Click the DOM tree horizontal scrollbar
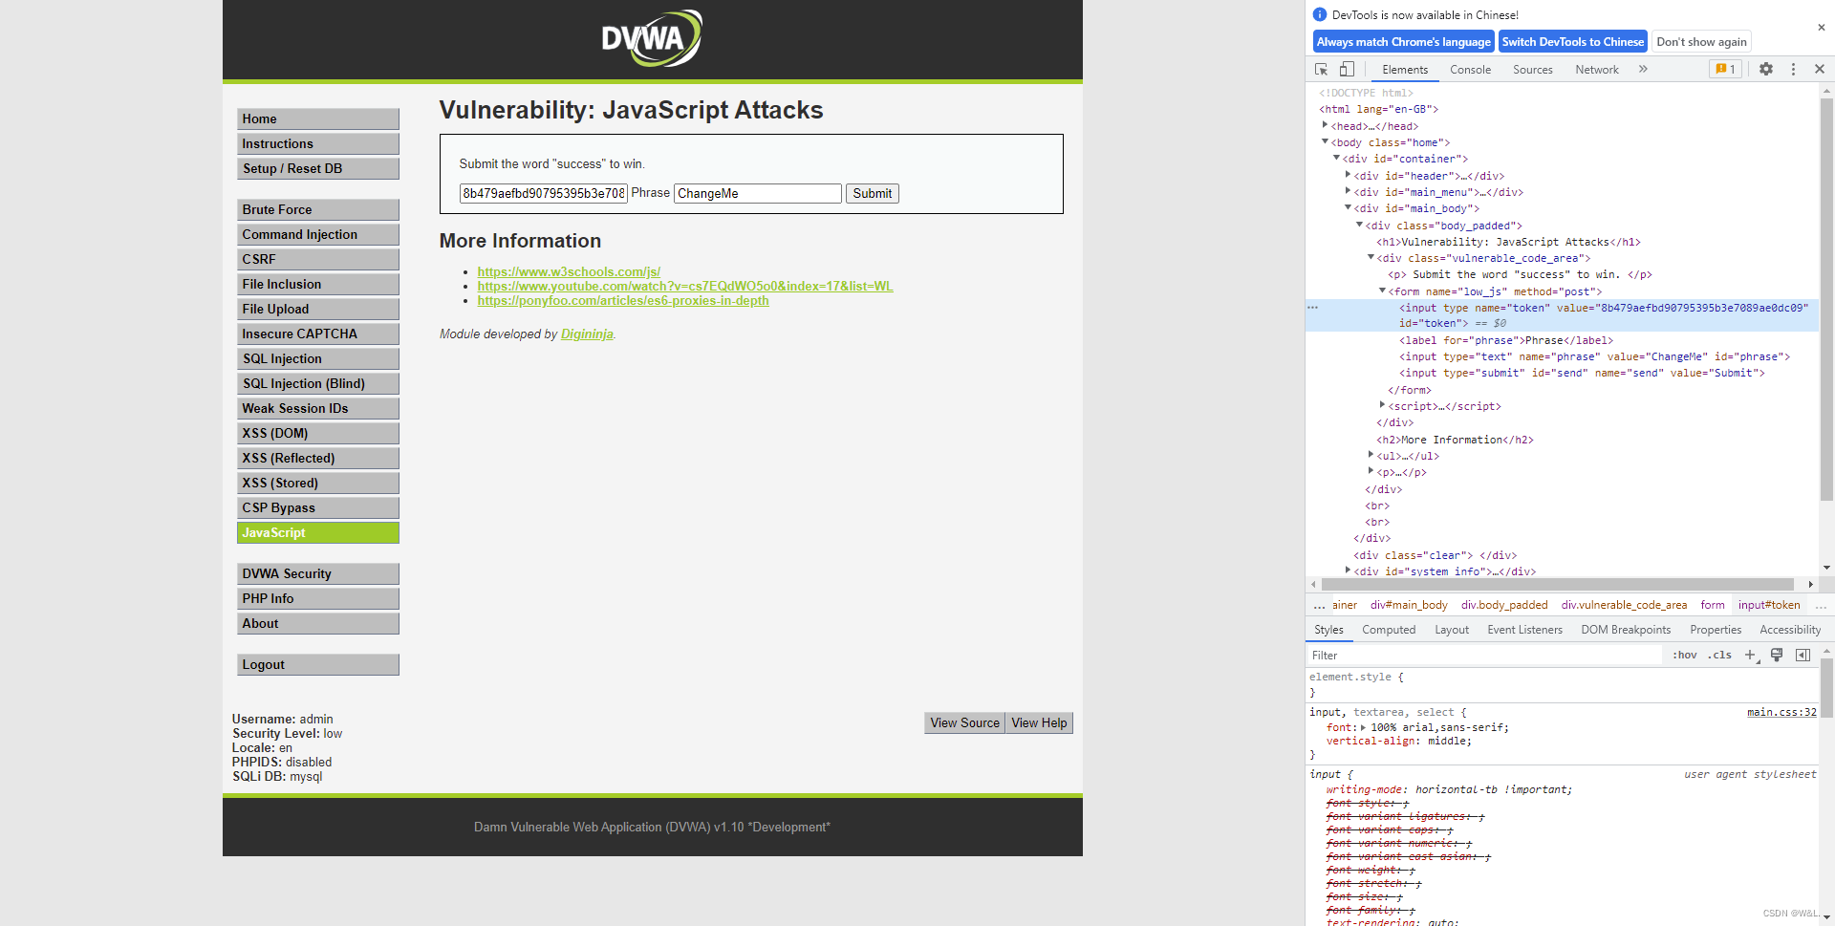This screenshot has height=926, width=1835. pos(1557,584)
